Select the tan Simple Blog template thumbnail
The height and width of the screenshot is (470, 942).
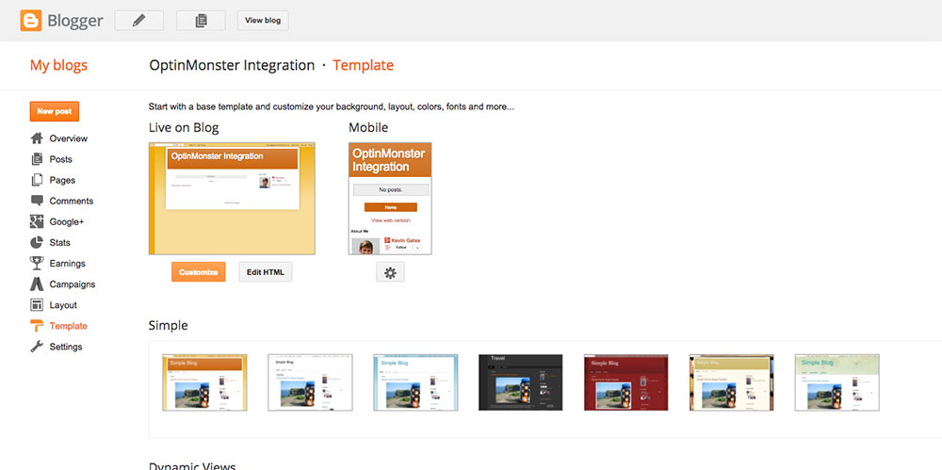[732, 382]
